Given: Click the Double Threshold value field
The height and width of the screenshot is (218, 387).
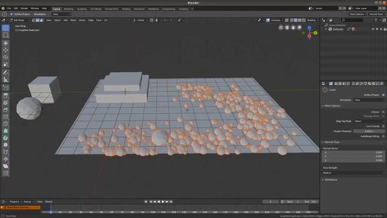Looking at the screenshot, I should [x=369, y=131].
